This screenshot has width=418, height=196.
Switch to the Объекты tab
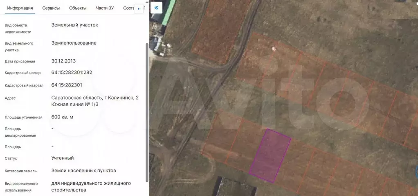point(78,8)
